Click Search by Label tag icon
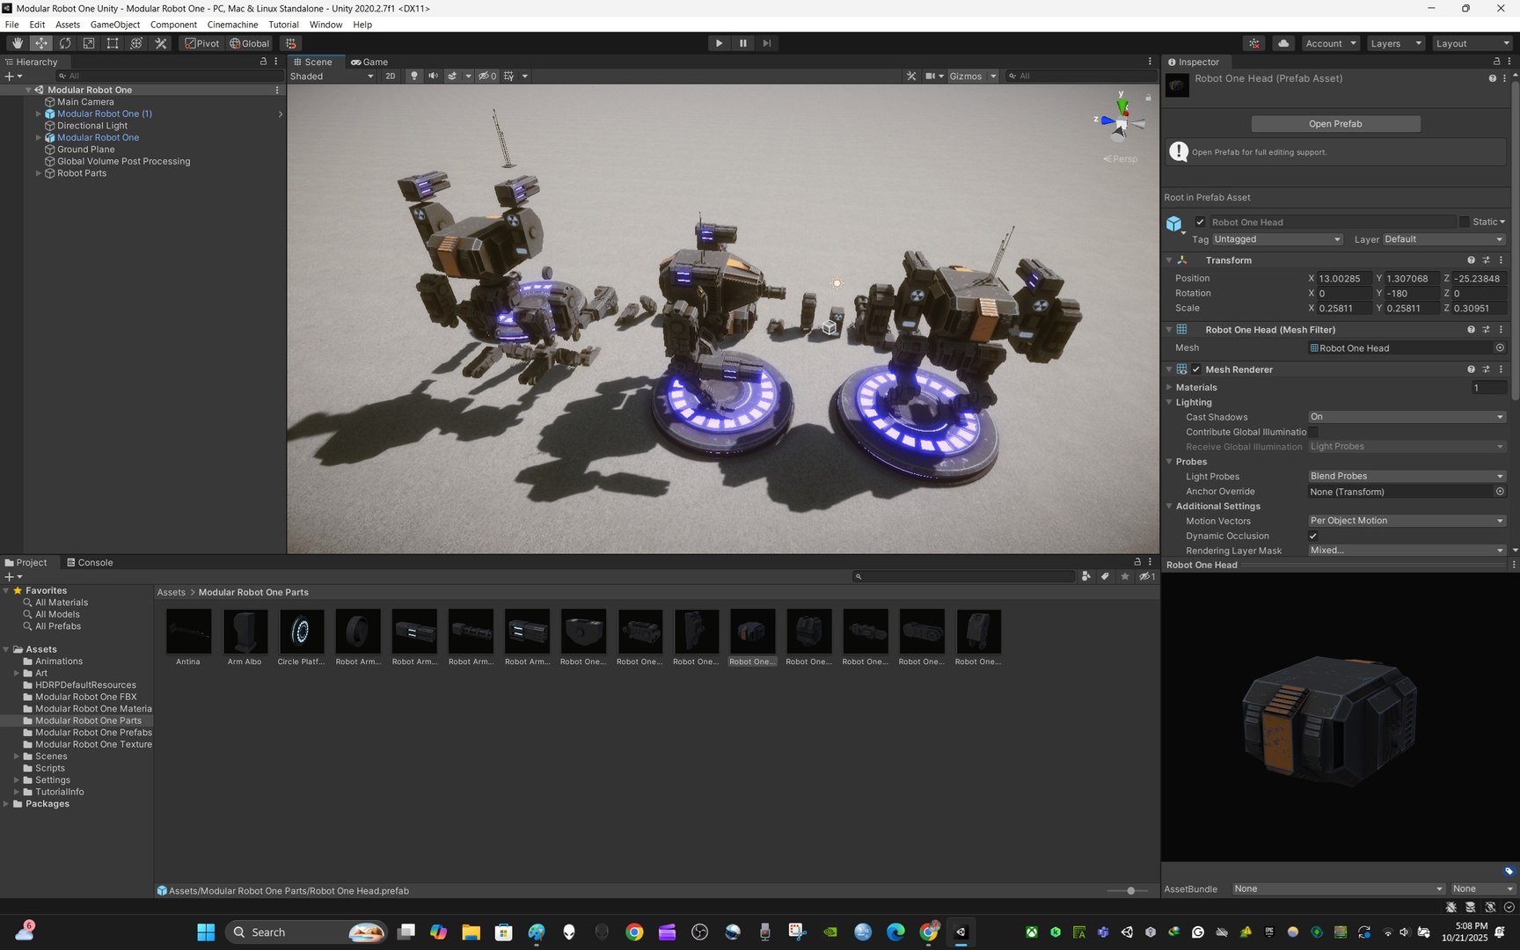The height and width of the screenshot is (950, 1520). click(x=1106, y=576)
